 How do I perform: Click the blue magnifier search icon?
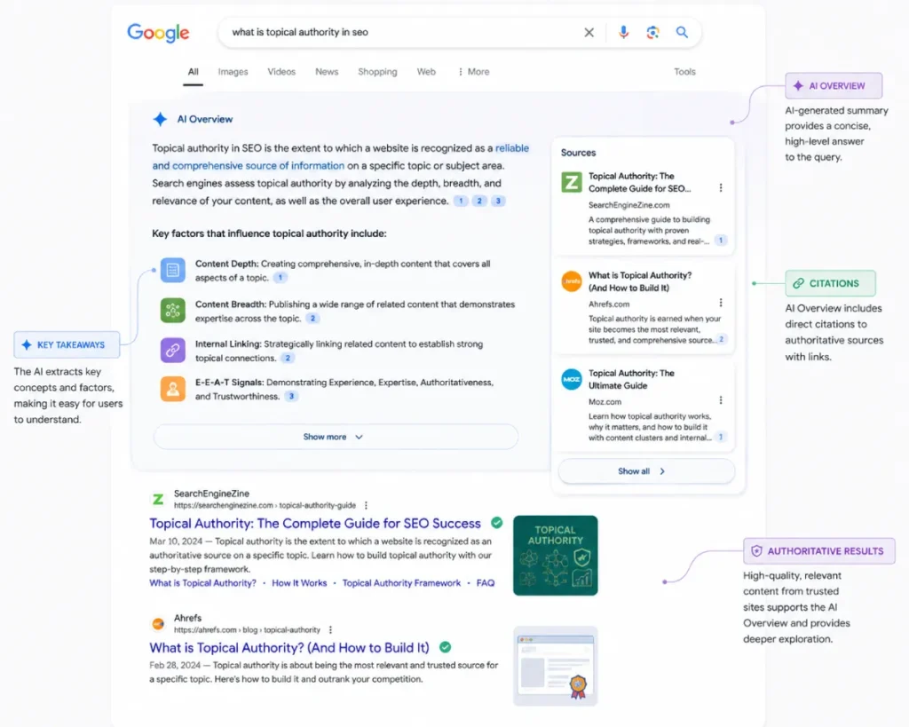click(x=683, y=33)
